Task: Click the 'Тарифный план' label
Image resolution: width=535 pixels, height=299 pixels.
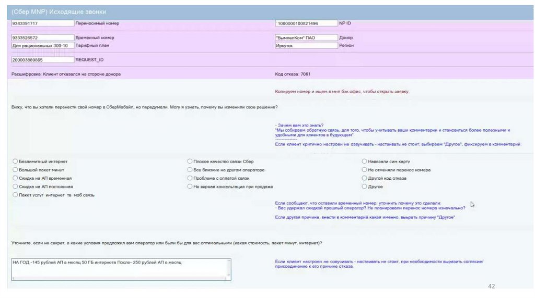Action: coord(92,45)
